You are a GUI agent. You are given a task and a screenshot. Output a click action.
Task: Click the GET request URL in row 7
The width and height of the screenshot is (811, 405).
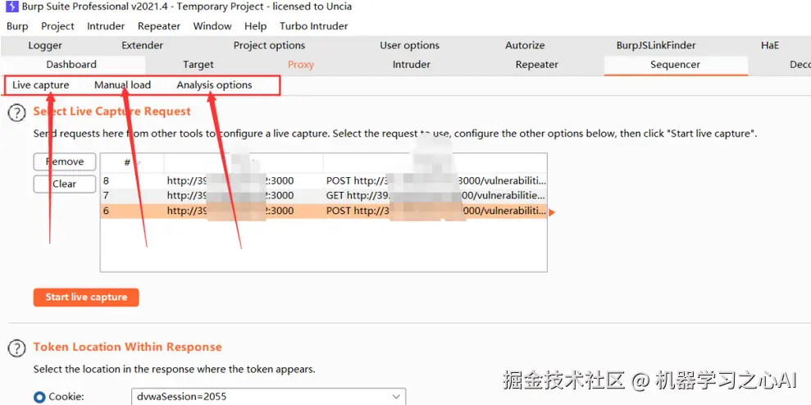(435, 196)
